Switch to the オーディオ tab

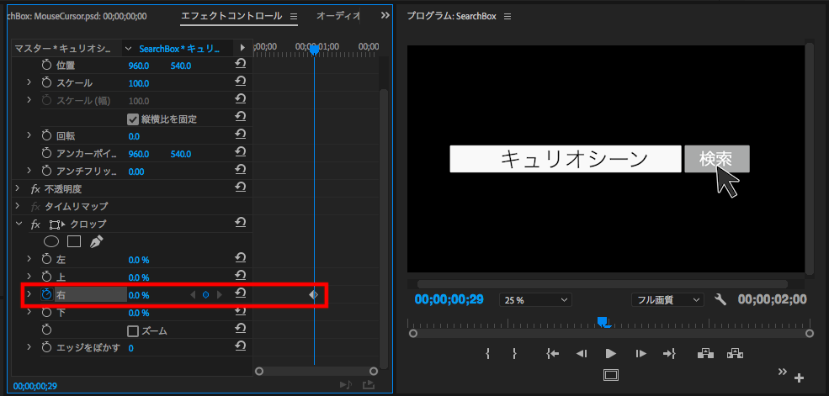coord(338,16)
